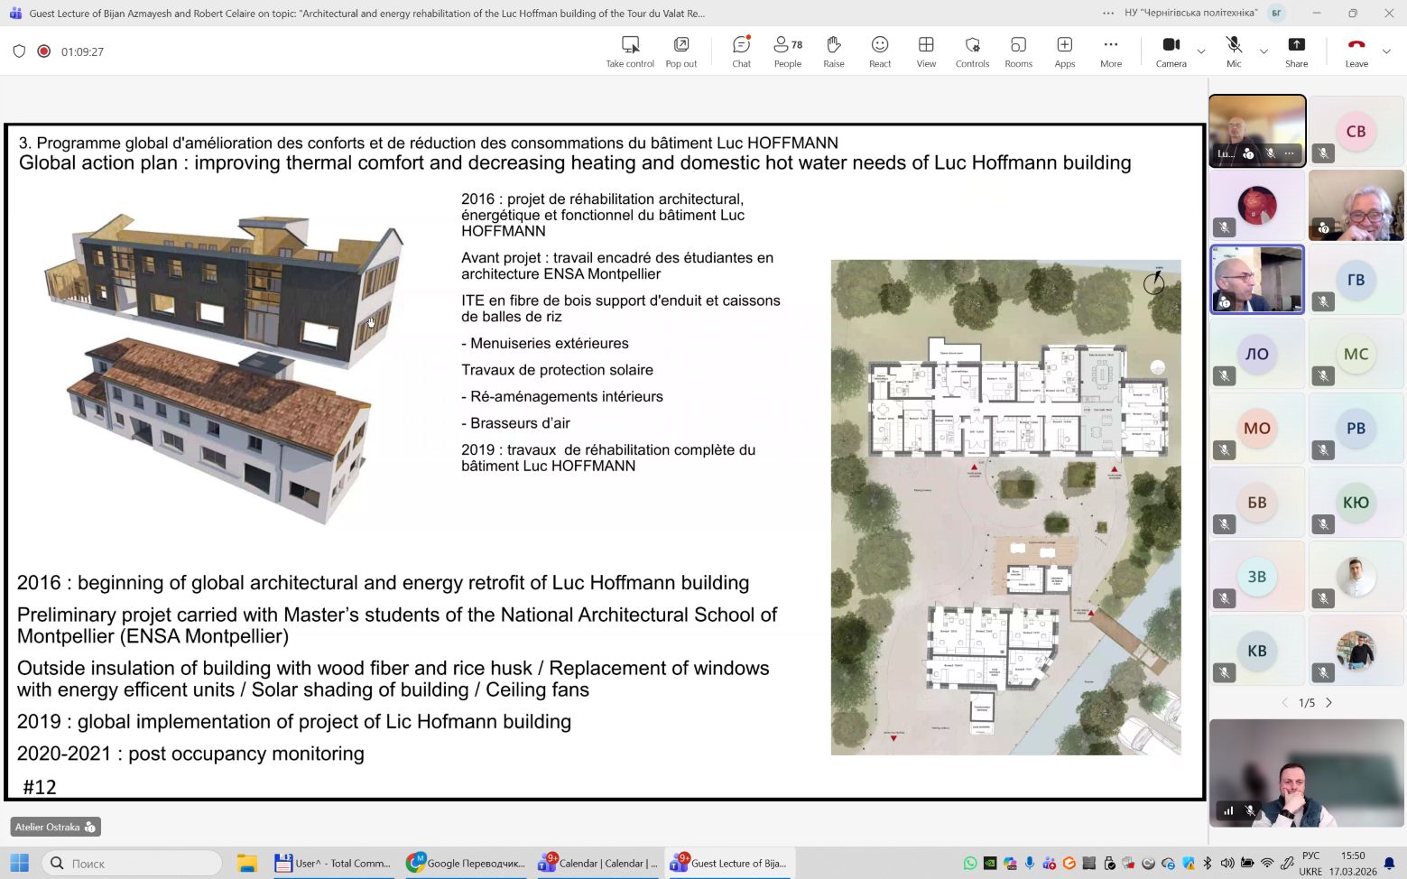Open the Apps panel
The image size is (1407, 879).
pyautogui.click(x=1064, y=51)
